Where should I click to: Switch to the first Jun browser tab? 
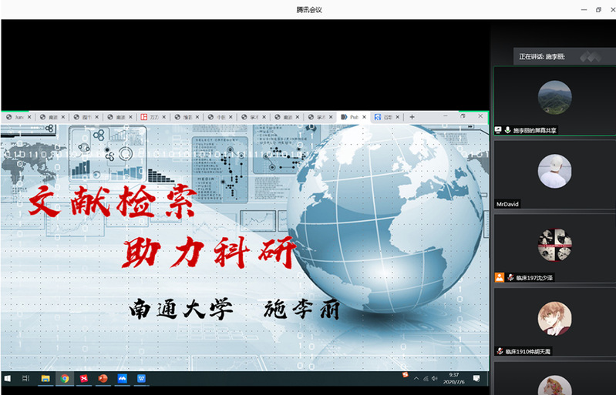click(x=19, y=117)
